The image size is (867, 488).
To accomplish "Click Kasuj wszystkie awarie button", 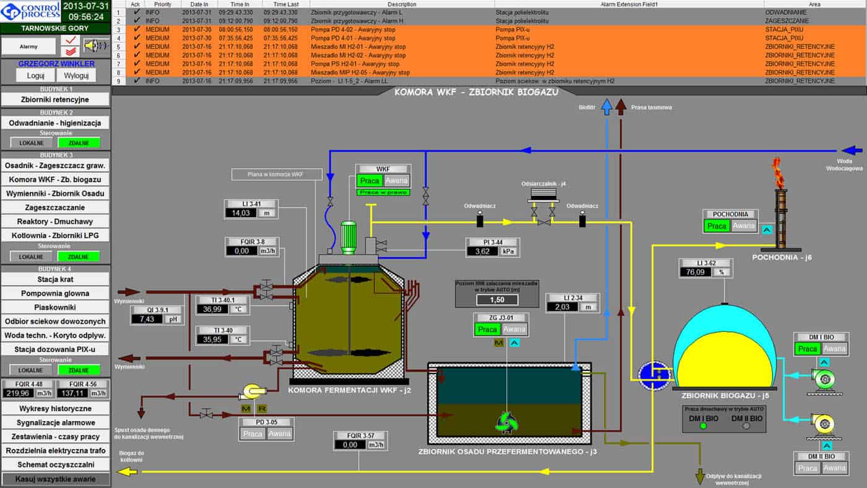I will click(x=55, y=479).
